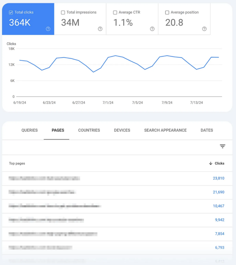
Task: Enable the Average position checkbox
Action: click(x=167, y=13)
